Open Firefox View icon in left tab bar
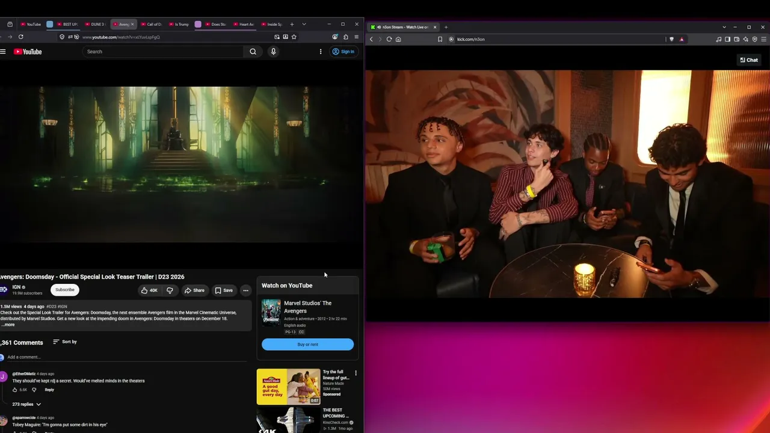This screenshot has height=433, width=770. click(x=10, y=24)
